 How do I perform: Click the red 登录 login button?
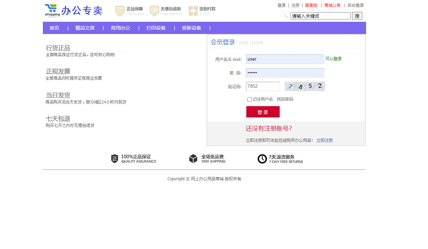tap(263, 112)
